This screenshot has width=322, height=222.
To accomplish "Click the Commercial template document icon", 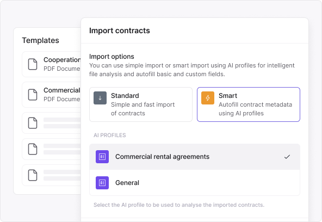I will [33, 95].
